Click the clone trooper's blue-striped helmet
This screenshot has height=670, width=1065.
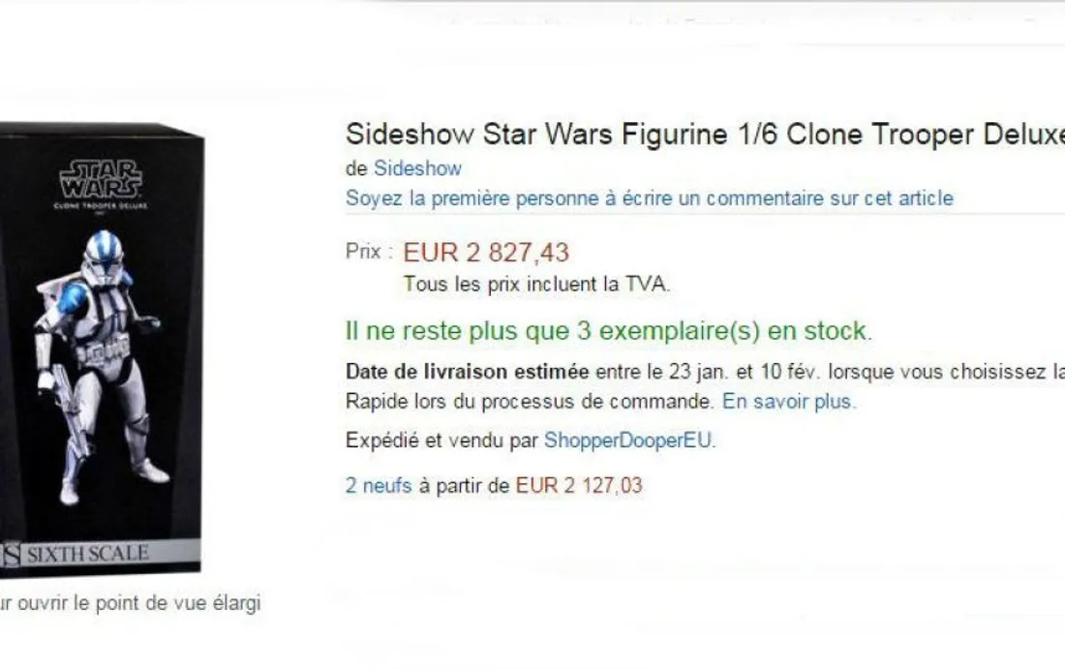coord(104,257)
